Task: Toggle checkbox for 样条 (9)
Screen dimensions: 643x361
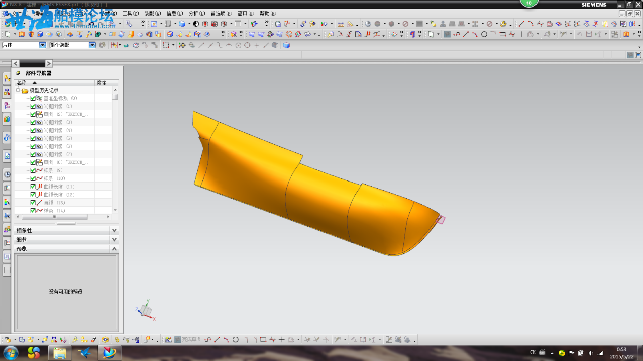Action: [x=33, y=170]
